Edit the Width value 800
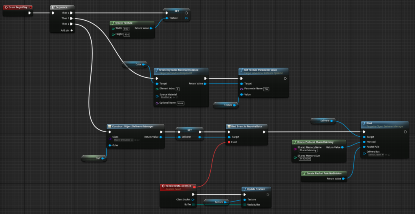Image resolution: width=415 pixels, height=214 pixels. pos(126,29)
